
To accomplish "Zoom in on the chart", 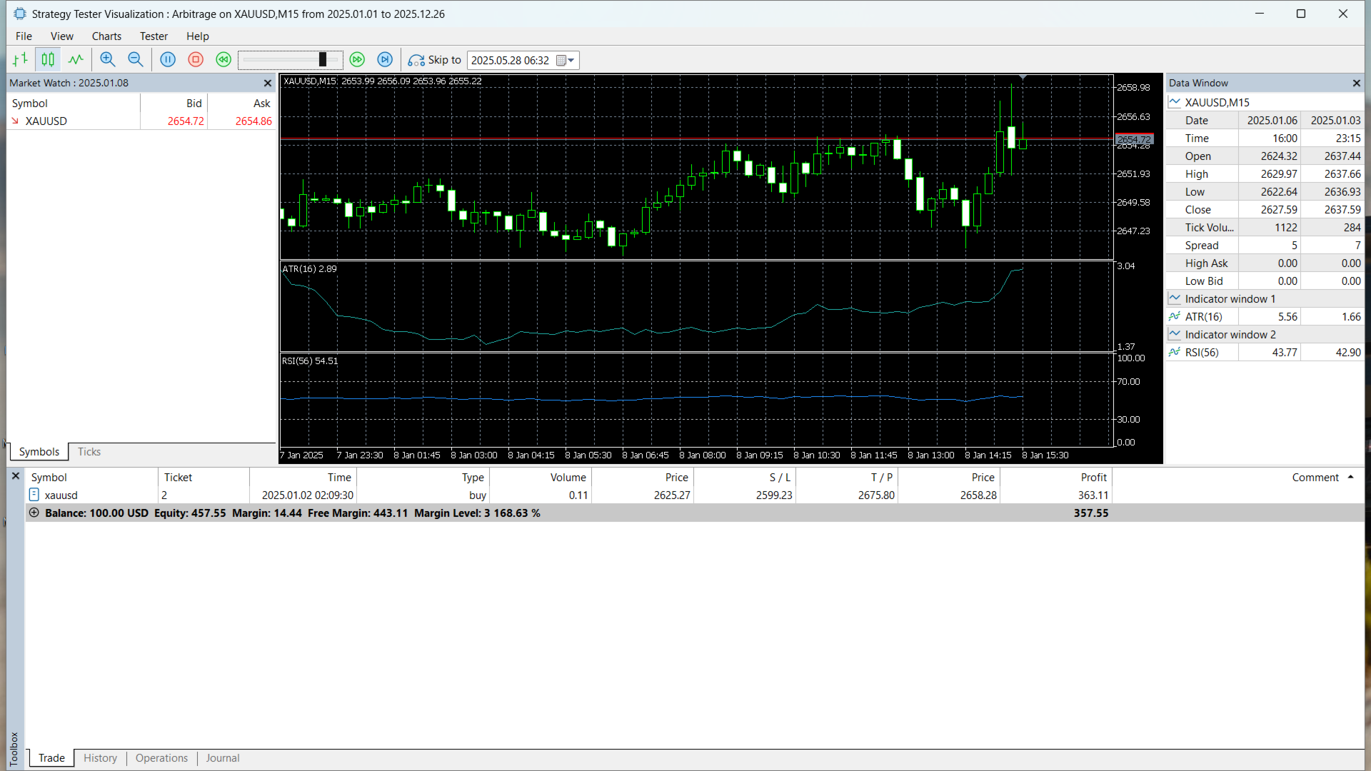I will (x=108, y=60).
